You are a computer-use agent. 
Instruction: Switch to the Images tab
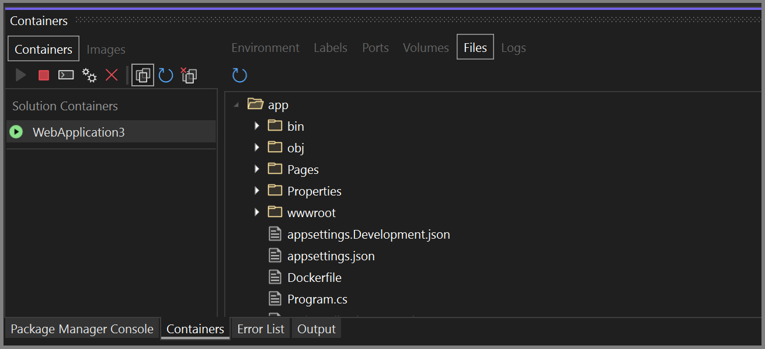[106, 50]
